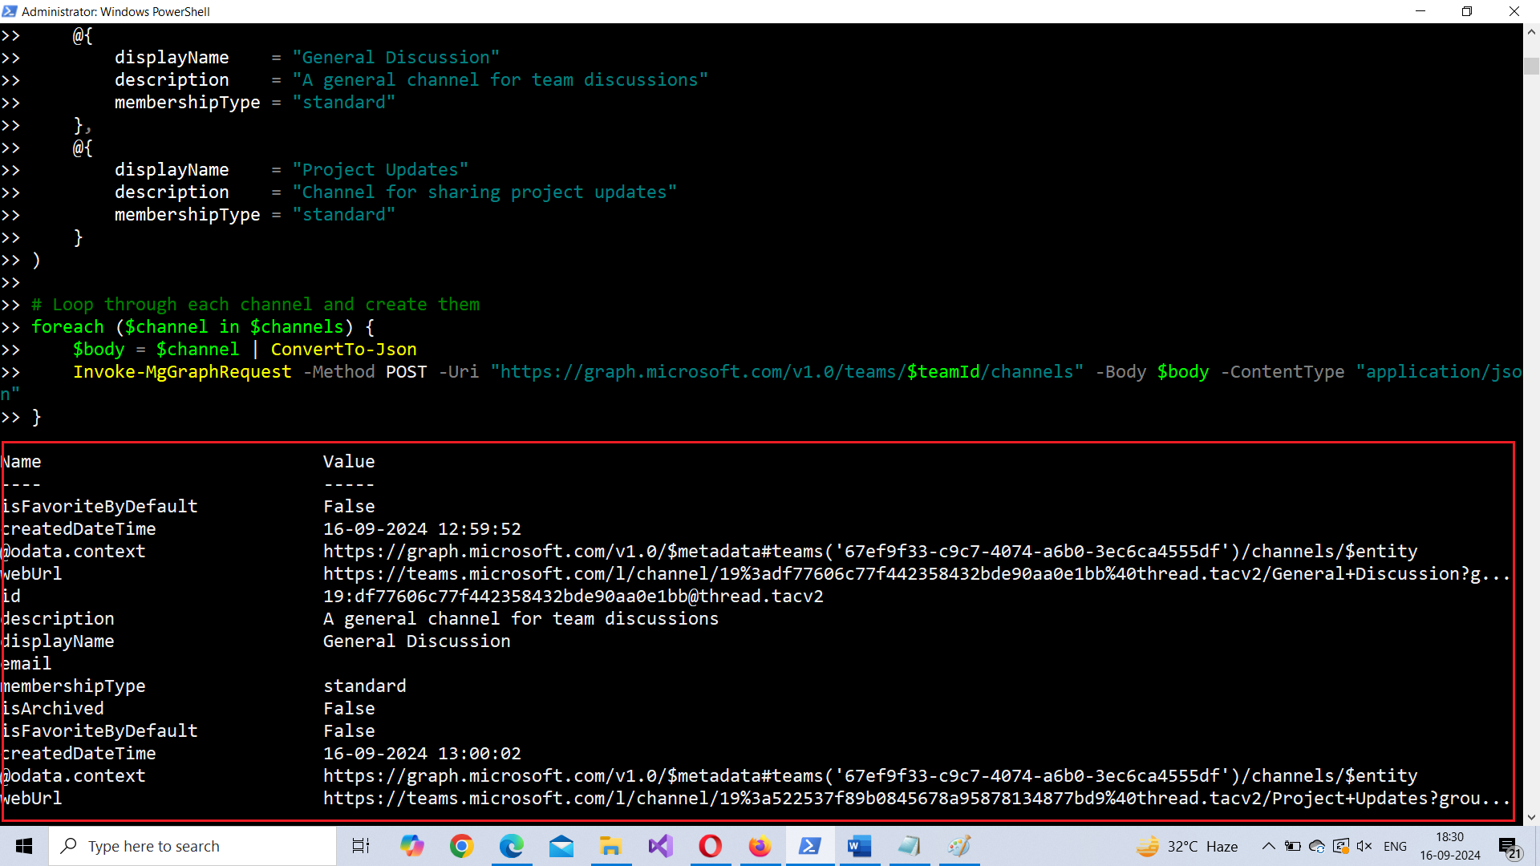Open Paint app from taskbar
1540x866 pixels.
pos(958,846)
